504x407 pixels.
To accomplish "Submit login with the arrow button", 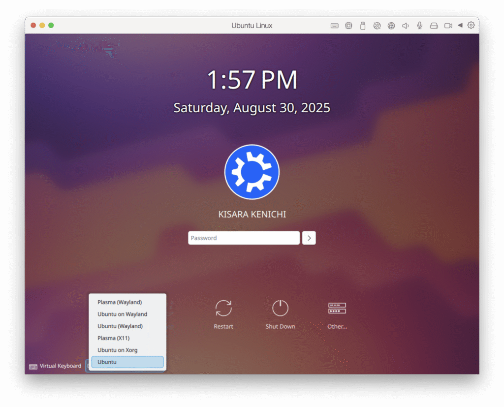I will (309, 238).
